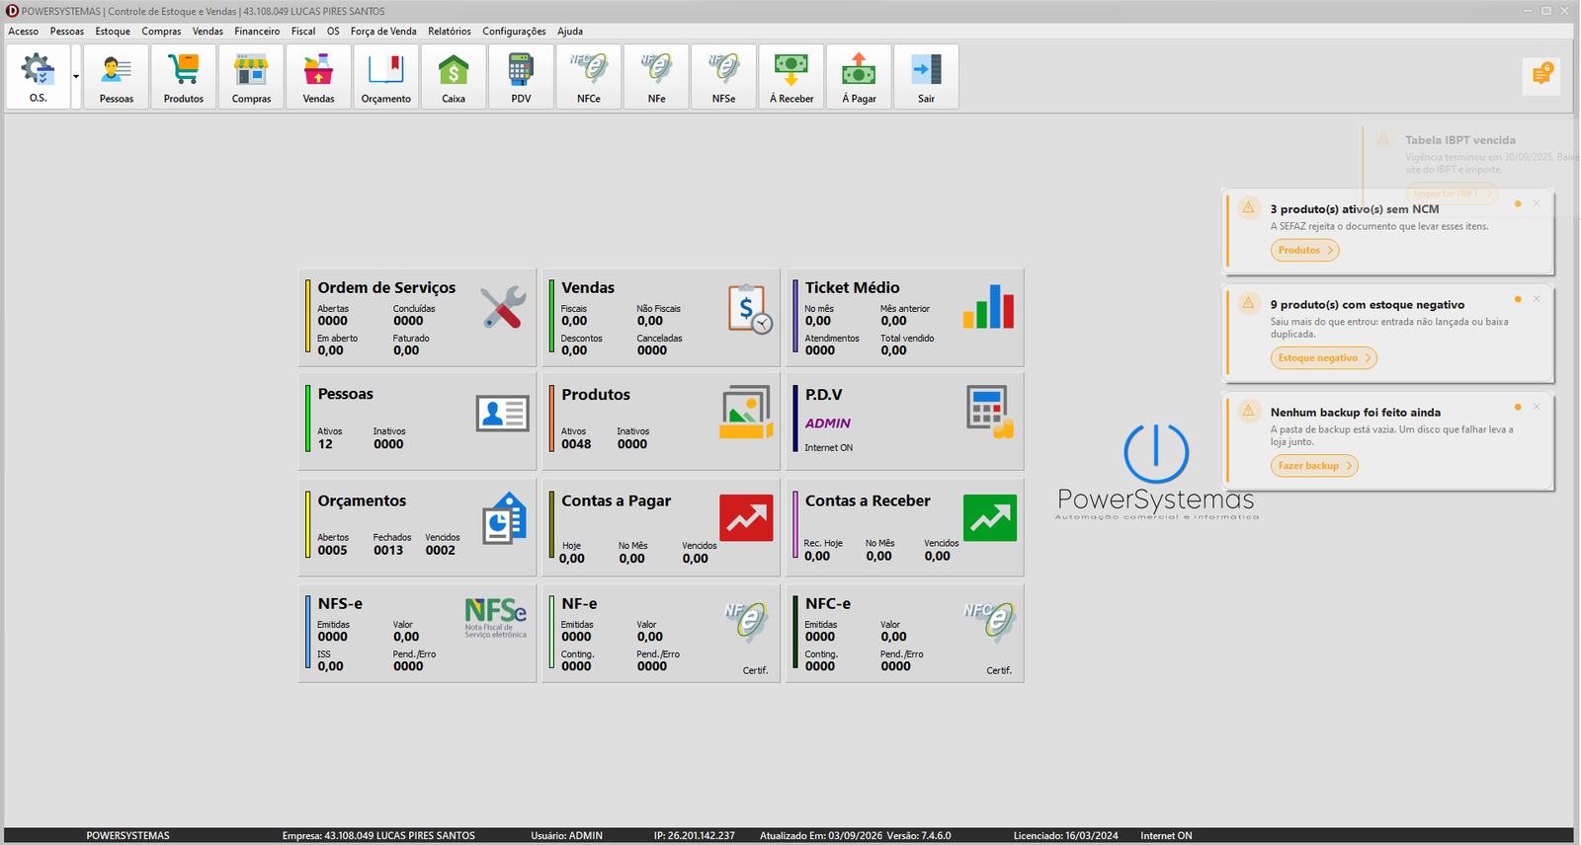The image size is (1581, 845).
Task: Open the Orçamento toolbar icon
Action: tap(386, 76)
